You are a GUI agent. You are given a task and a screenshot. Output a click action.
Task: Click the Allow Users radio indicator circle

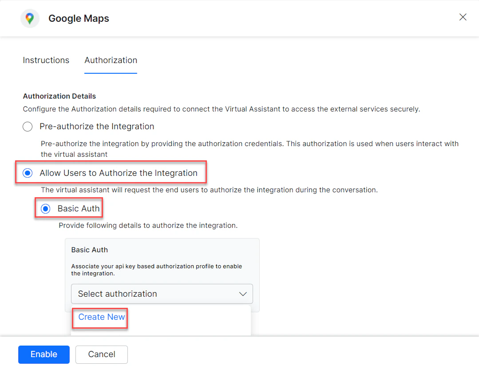pos(27,173)
